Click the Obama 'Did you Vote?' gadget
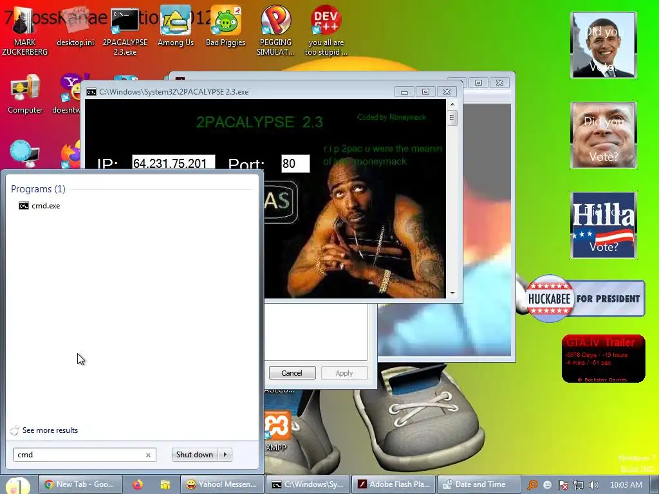Viewport: 659px width, 494px height. 604,45
